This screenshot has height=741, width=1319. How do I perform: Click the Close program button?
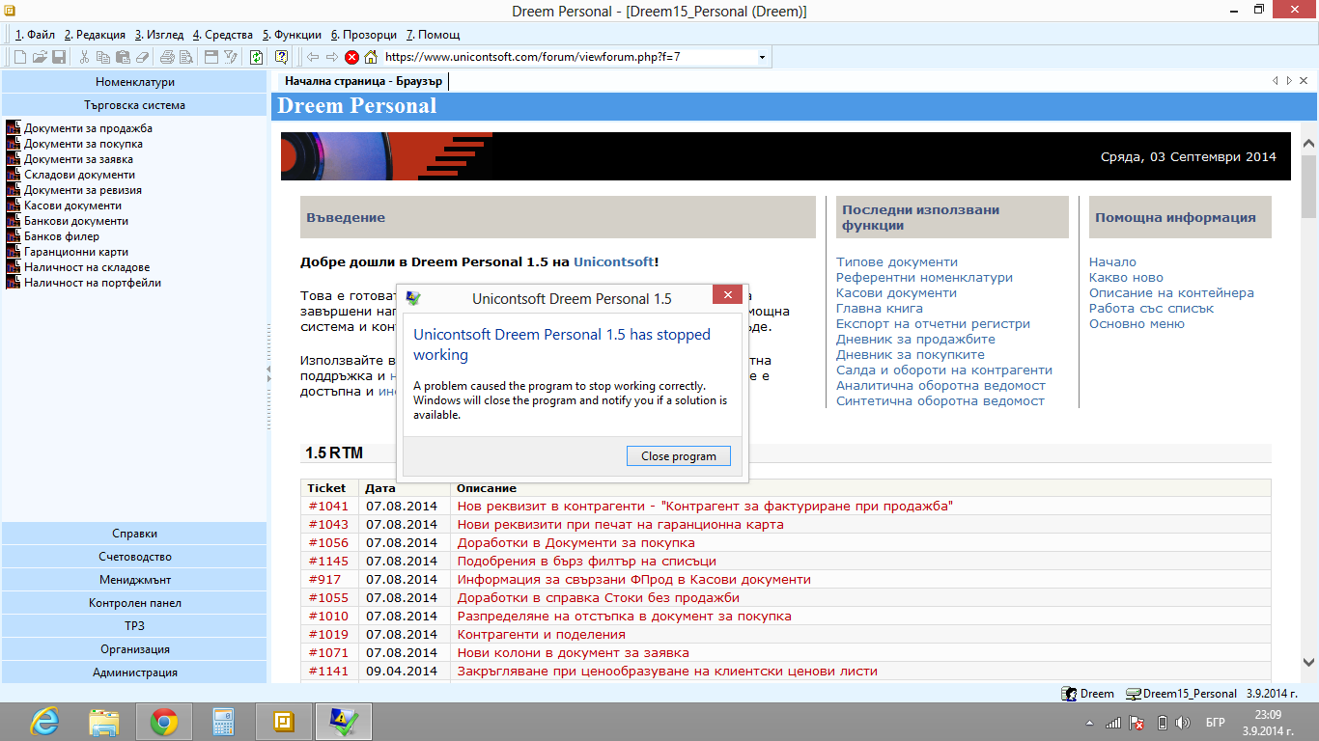point(679,456)
